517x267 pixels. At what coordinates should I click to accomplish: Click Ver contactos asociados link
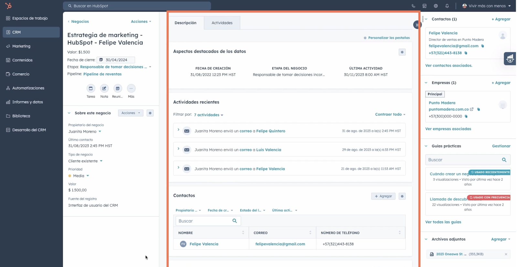click(x=448, y=65)
